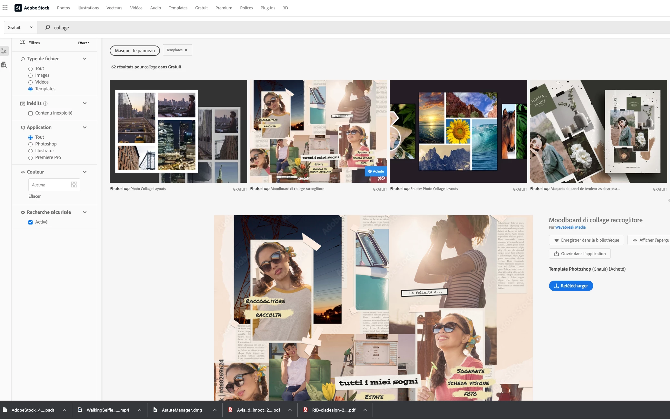Click the transparent color swatch icon
Screen dimensions: 670x419
(74, 185)
